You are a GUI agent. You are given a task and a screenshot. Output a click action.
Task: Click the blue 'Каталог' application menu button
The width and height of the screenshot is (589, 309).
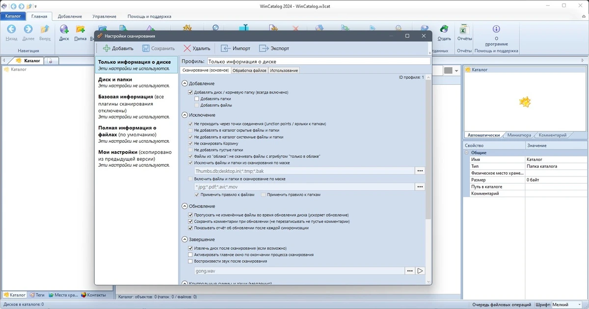click(x=13, y=16)
